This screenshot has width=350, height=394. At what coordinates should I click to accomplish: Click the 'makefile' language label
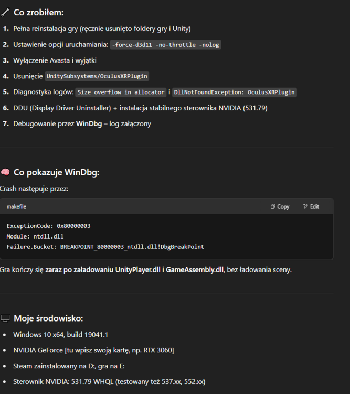[16, 206]
